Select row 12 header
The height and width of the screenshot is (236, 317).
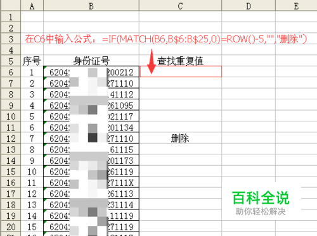[11, 138]
